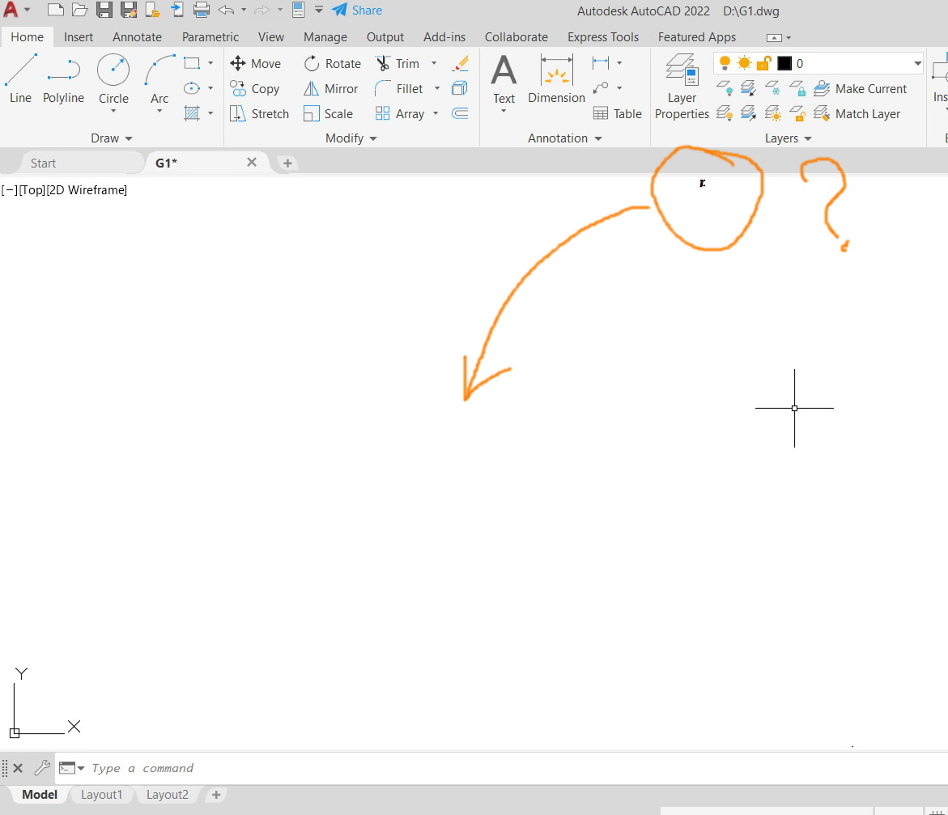Open the Hatch tool
This screenshot has height=815, width=948.
point(192,113)
